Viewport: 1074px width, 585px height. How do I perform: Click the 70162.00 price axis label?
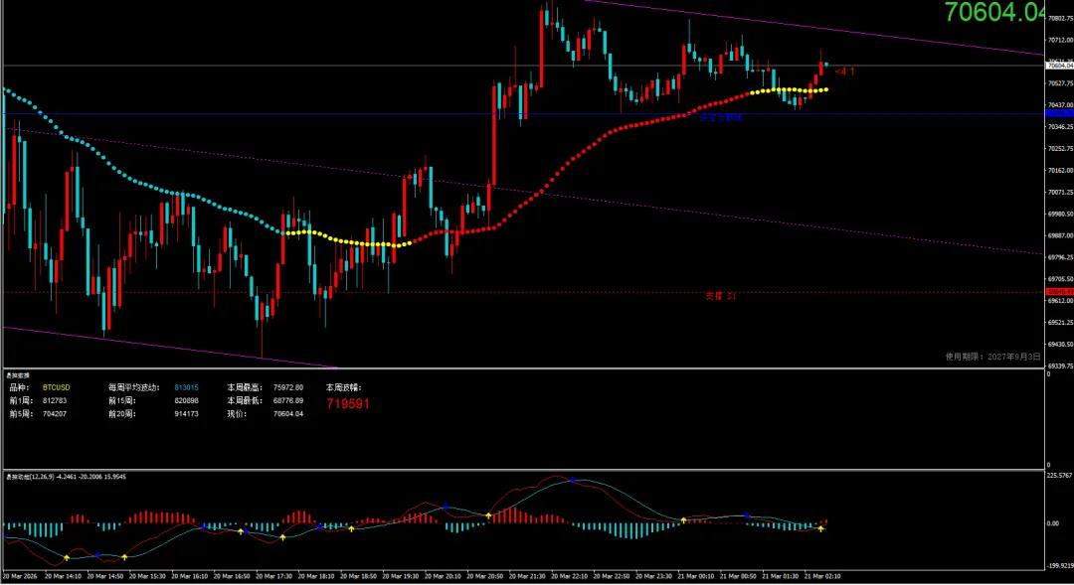tap(1060, 171)
